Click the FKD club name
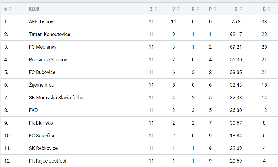This screenshot has height=167, width=278. [33, 110]
